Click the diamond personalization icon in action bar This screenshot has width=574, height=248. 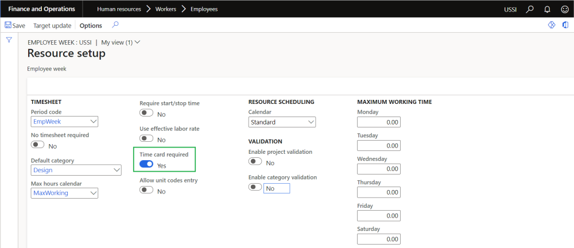coord(552,25)
